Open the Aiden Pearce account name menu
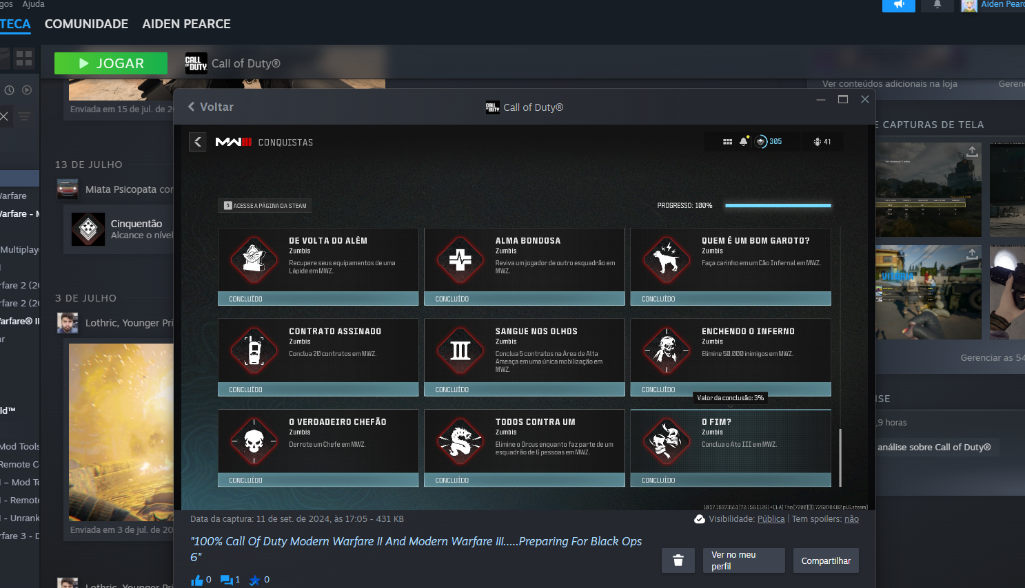This screenshot has width=1025, height=588. 1003,4
